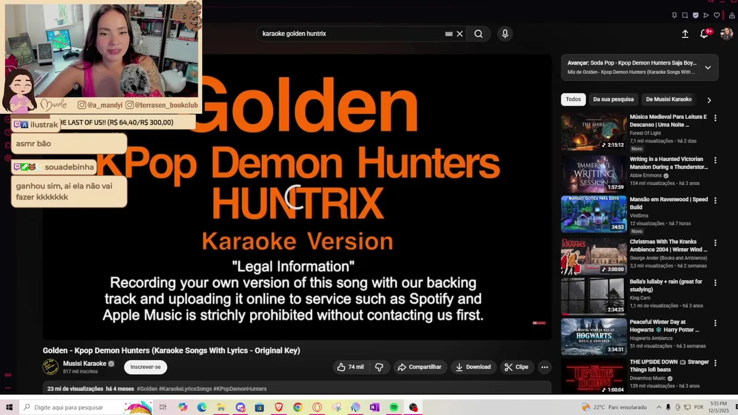Viewport: 738px width, 415px height.
Task: Open Mansão em Ravenwood Speed Build thumbnail
Action: pos(594,213)
